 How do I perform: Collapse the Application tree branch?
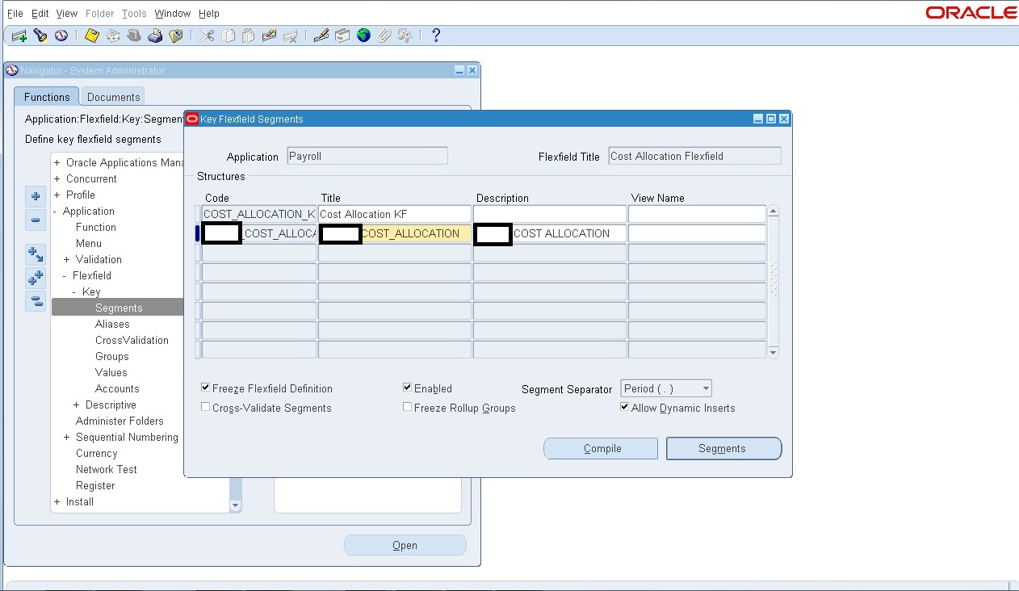click(56, 211)
